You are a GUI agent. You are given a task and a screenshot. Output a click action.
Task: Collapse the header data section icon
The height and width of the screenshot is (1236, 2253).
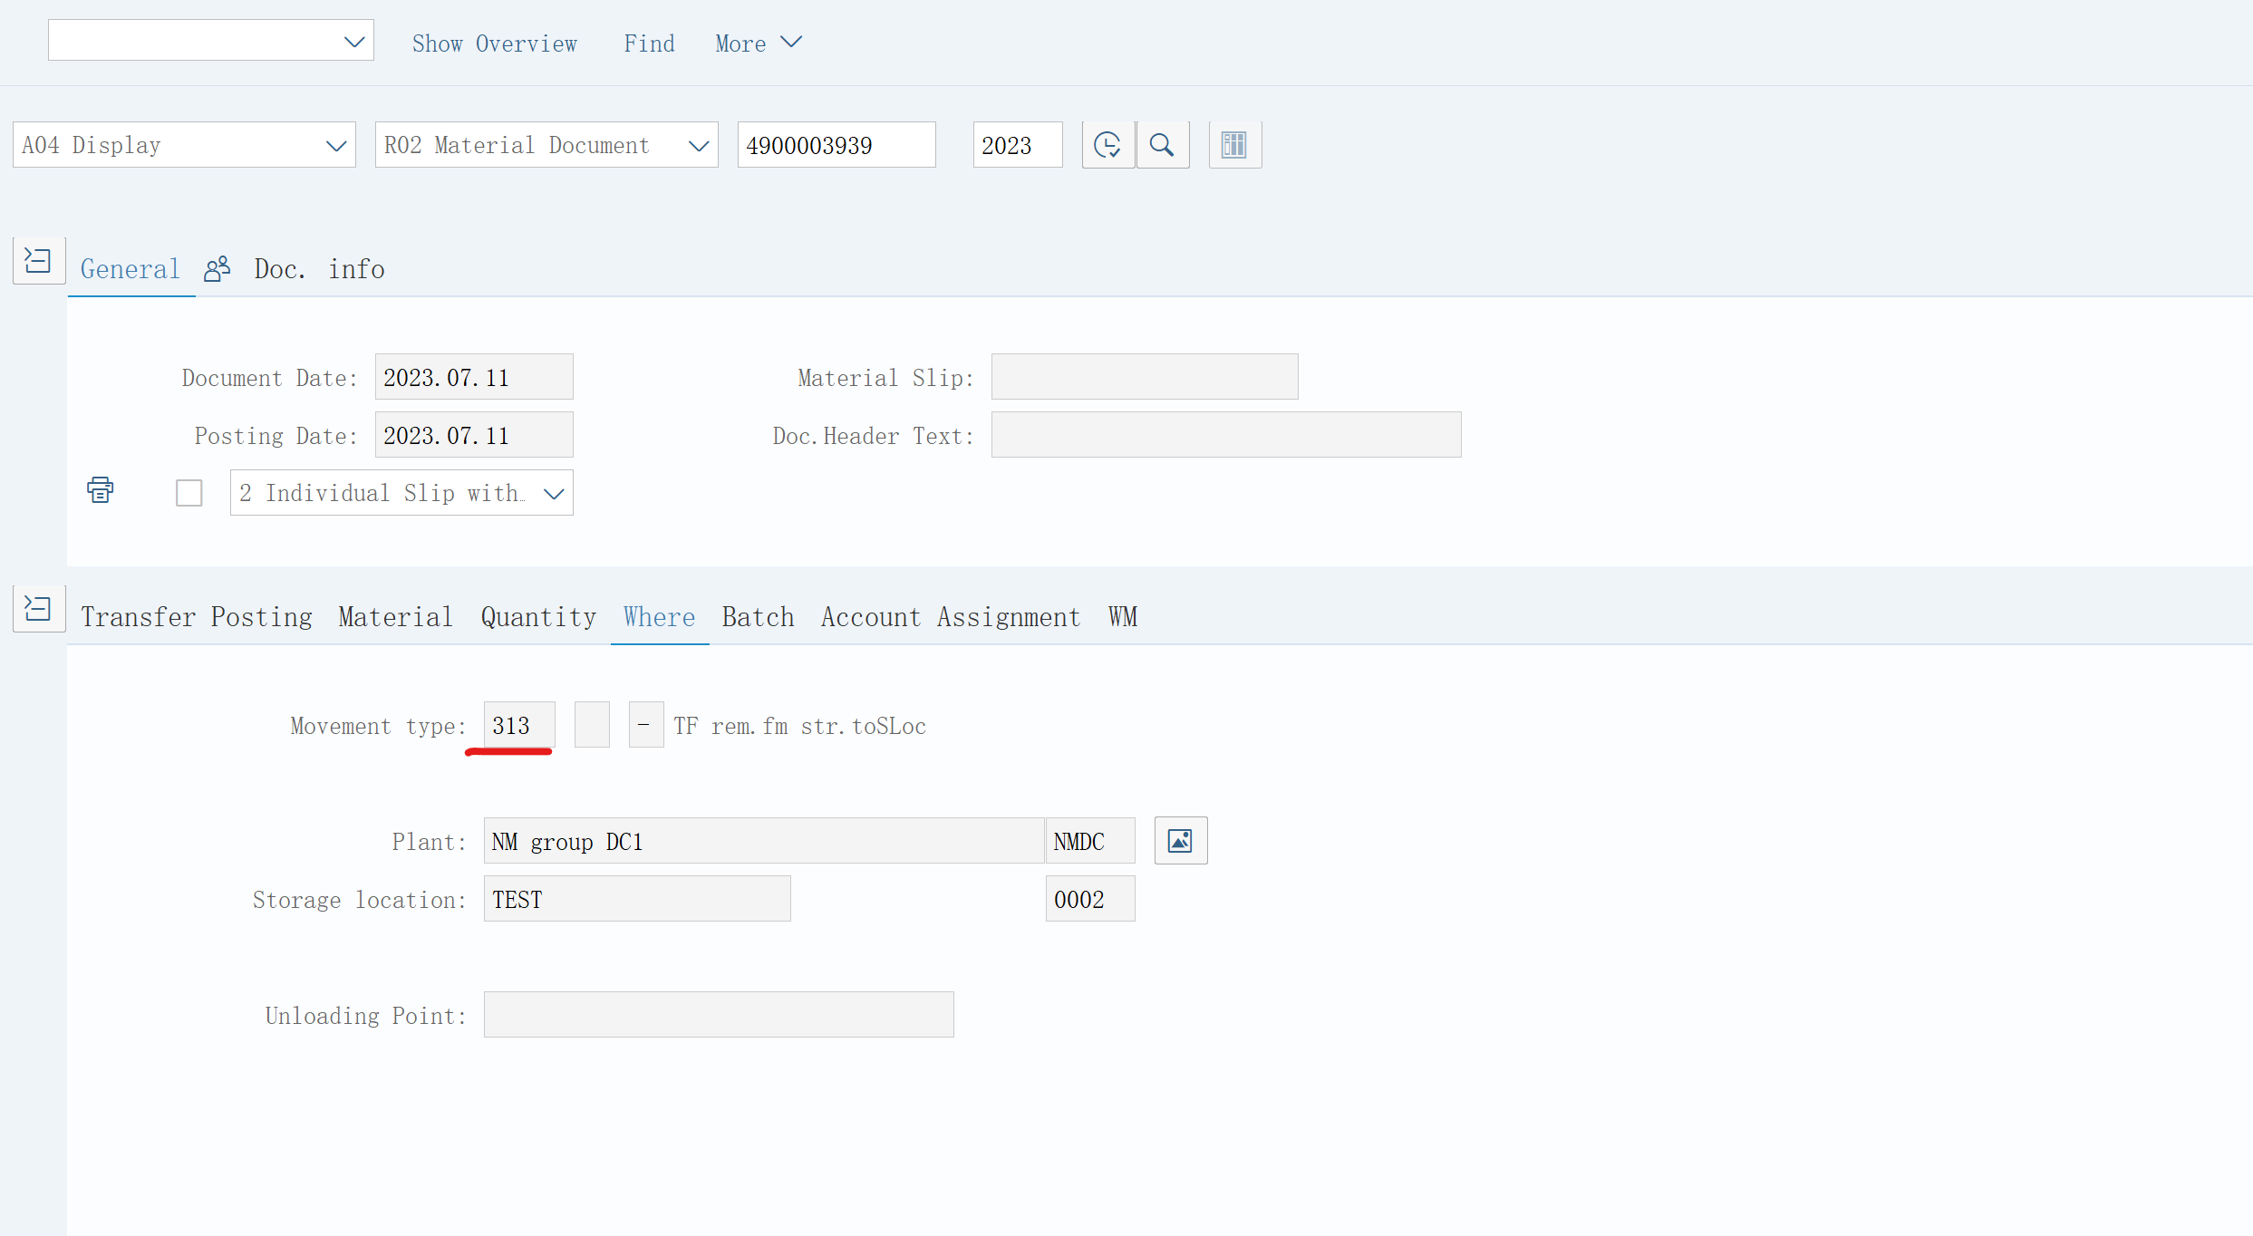click(x=38, y=261)
